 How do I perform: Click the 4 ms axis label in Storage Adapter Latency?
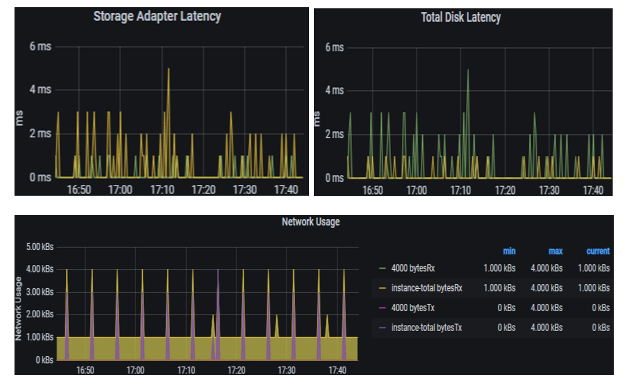click(40, 89)
